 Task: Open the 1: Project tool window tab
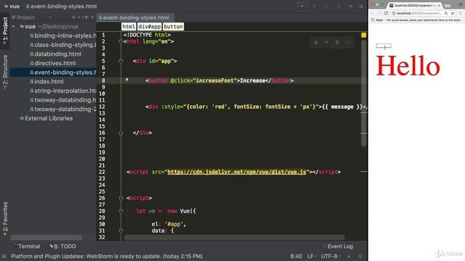[x=5, y=30]
